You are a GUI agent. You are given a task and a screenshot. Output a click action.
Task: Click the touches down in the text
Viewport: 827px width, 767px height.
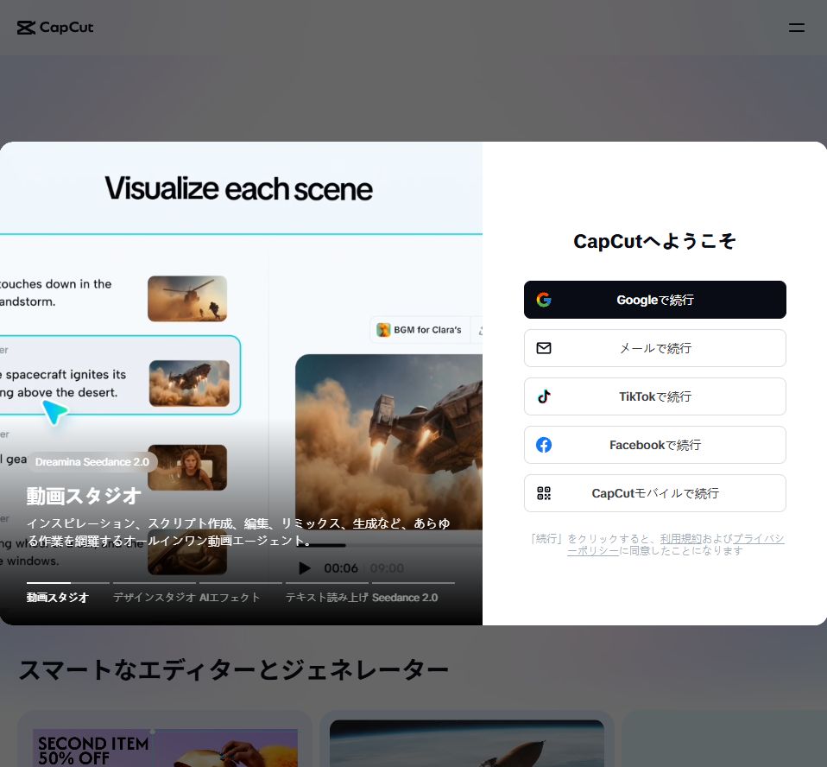click(x=56, y=284)
